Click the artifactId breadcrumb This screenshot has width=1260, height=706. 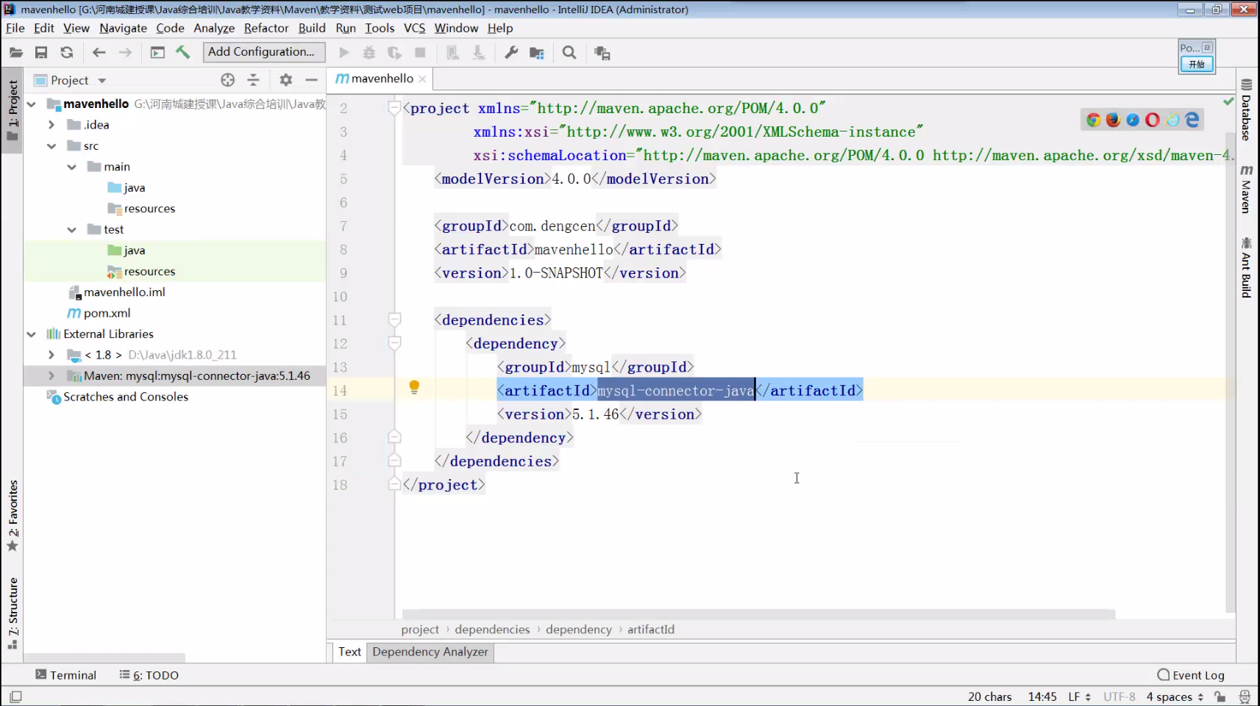[651, 630]
